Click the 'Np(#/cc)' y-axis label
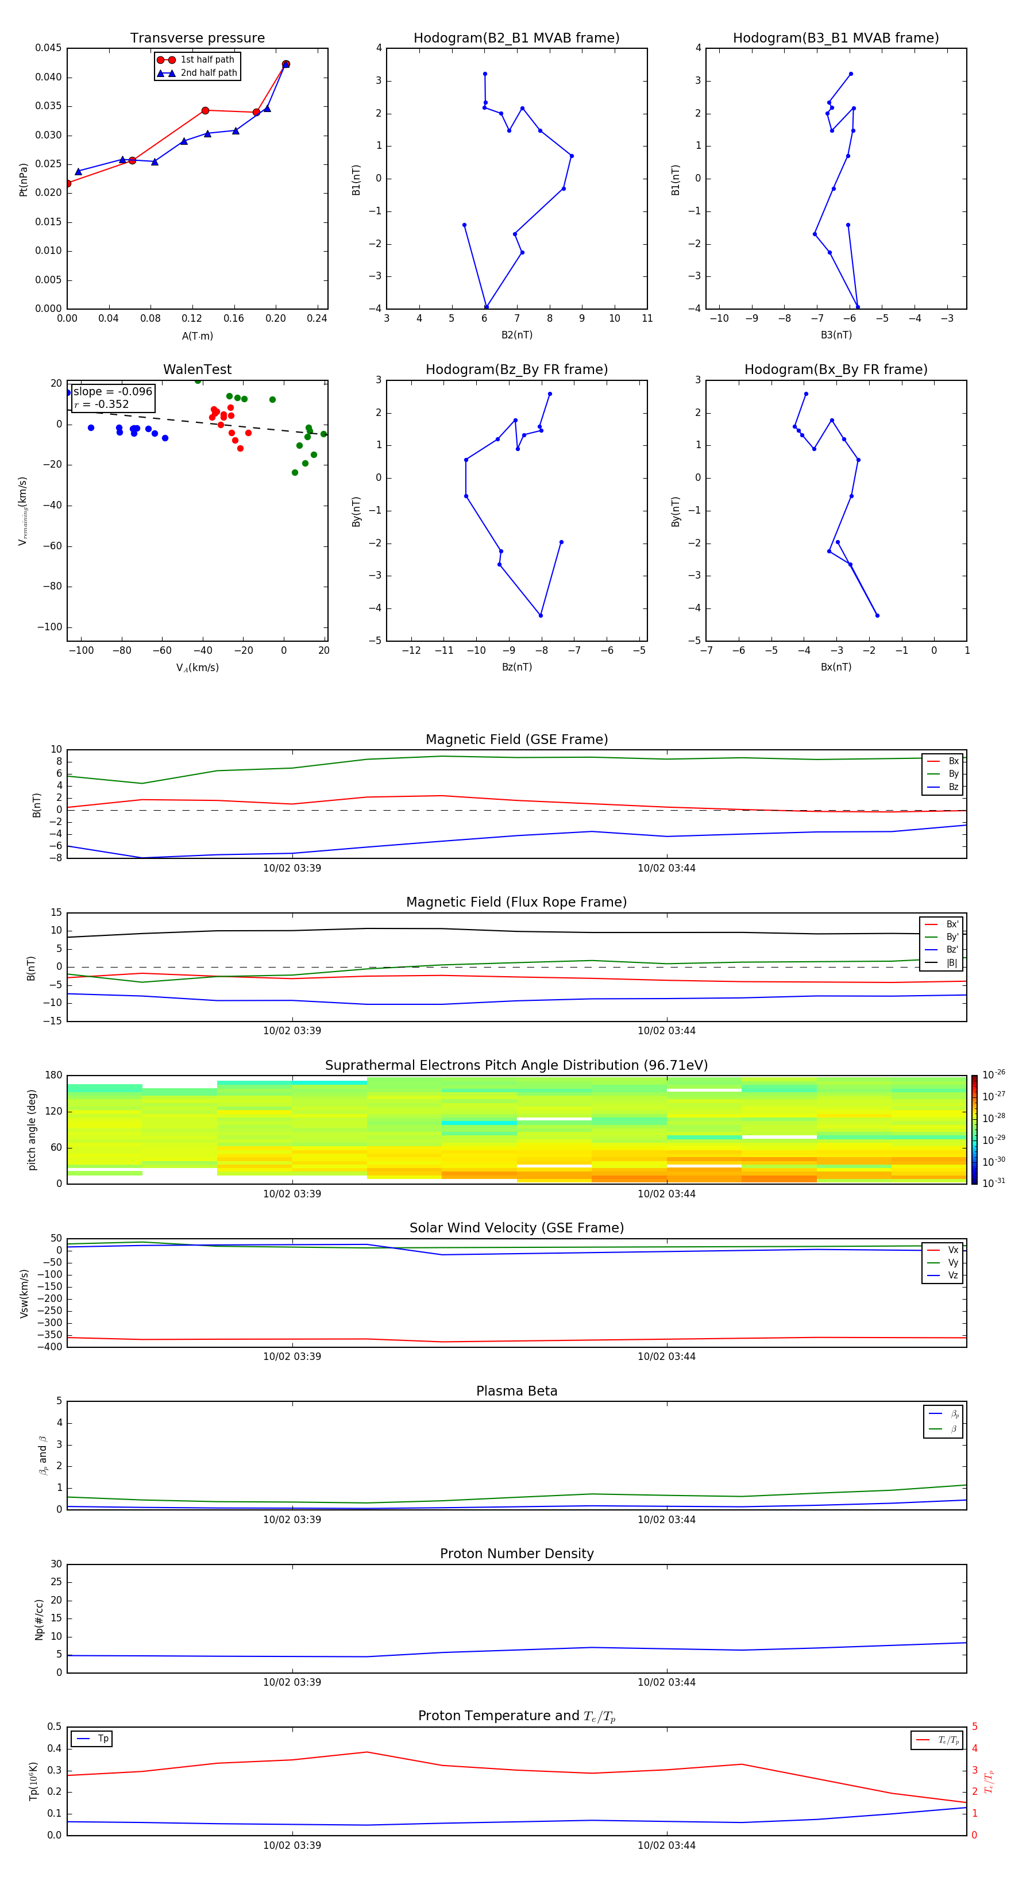 39,1619
